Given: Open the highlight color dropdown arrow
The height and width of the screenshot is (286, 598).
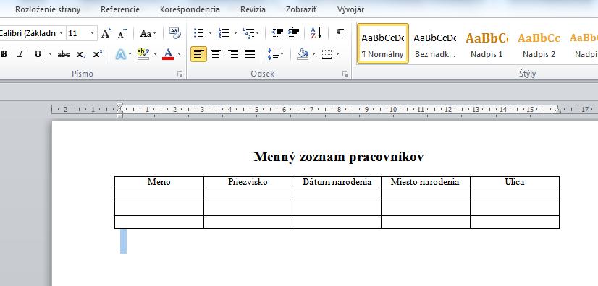Looking at the screenshot, I should coord(155,54).
